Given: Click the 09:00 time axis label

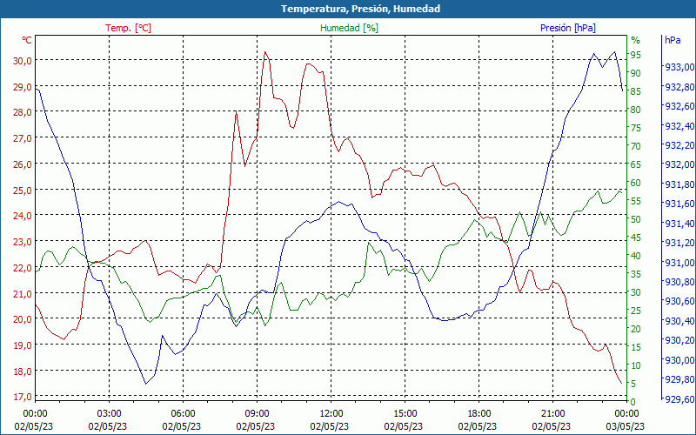Looking at the screenshot, I should (x=257, y=414).
